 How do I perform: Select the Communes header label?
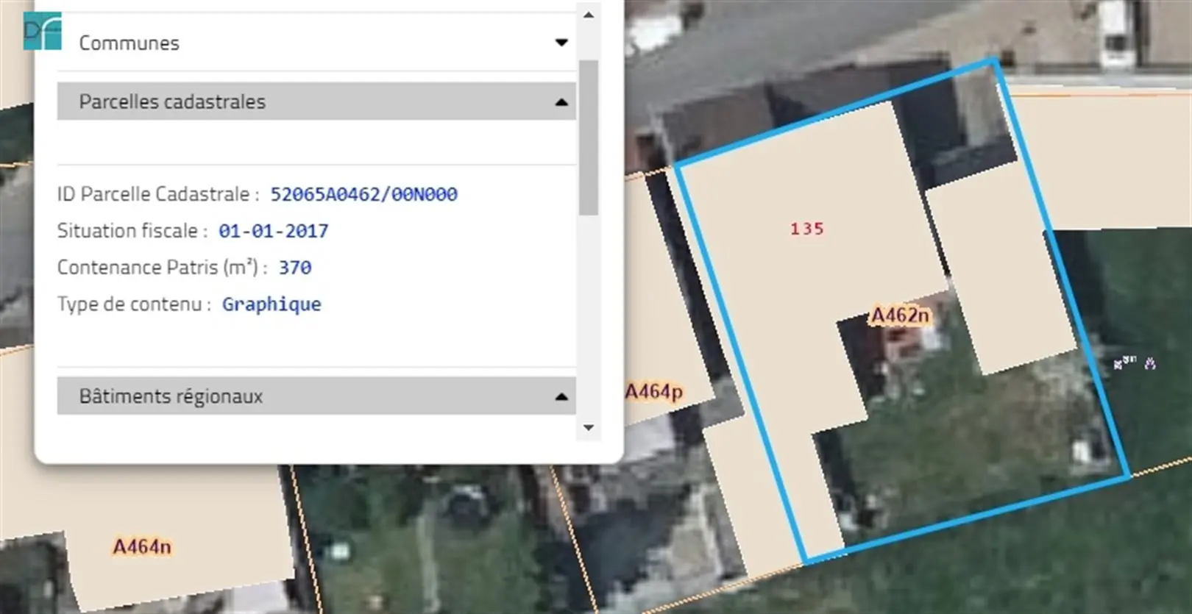129,43
